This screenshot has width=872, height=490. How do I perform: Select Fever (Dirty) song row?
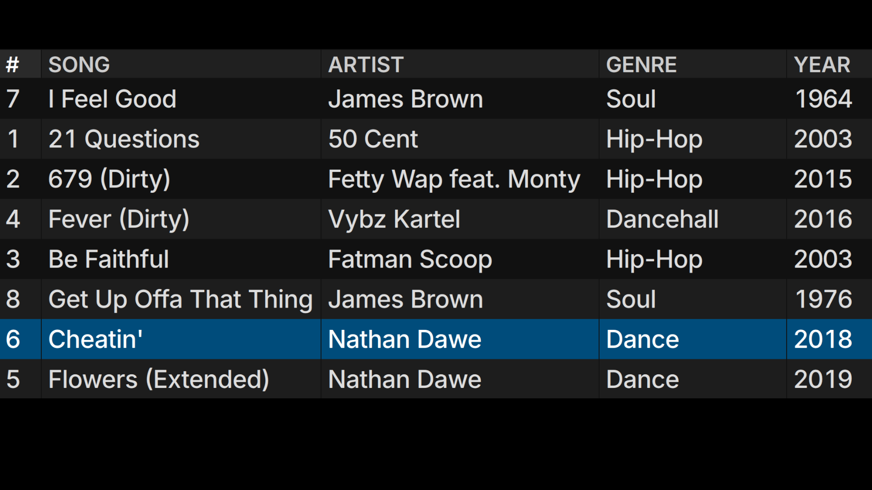point(119,219)
